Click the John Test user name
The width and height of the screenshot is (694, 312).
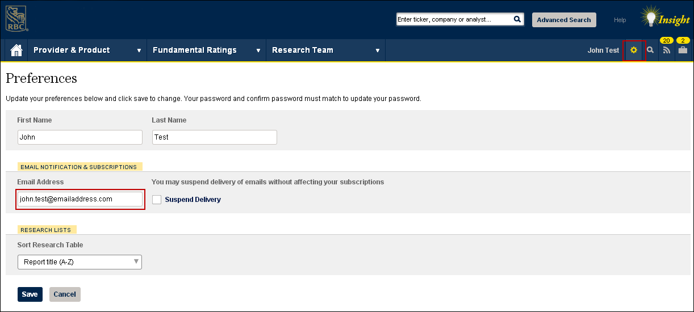pyautogui.click(x=603, y=50)
